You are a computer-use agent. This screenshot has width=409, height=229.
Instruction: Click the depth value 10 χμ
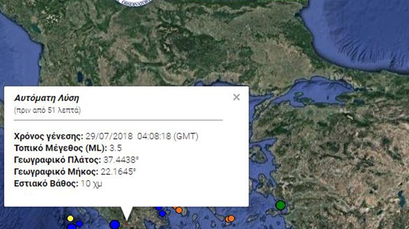[x=91, y=184]
